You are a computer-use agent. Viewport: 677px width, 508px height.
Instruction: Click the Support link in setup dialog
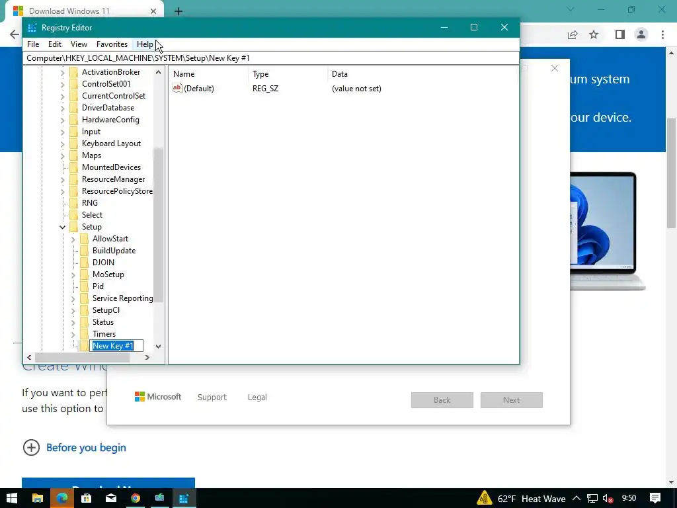tap(212, 398)
